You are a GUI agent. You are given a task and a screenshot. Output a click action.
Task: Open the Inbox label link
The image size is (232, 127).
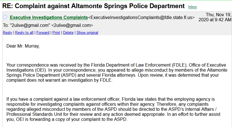[x=192, y=7]
